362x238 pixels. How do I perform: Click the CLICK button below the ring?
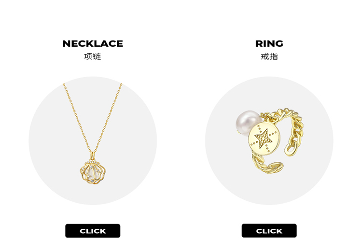coord(269,231)
